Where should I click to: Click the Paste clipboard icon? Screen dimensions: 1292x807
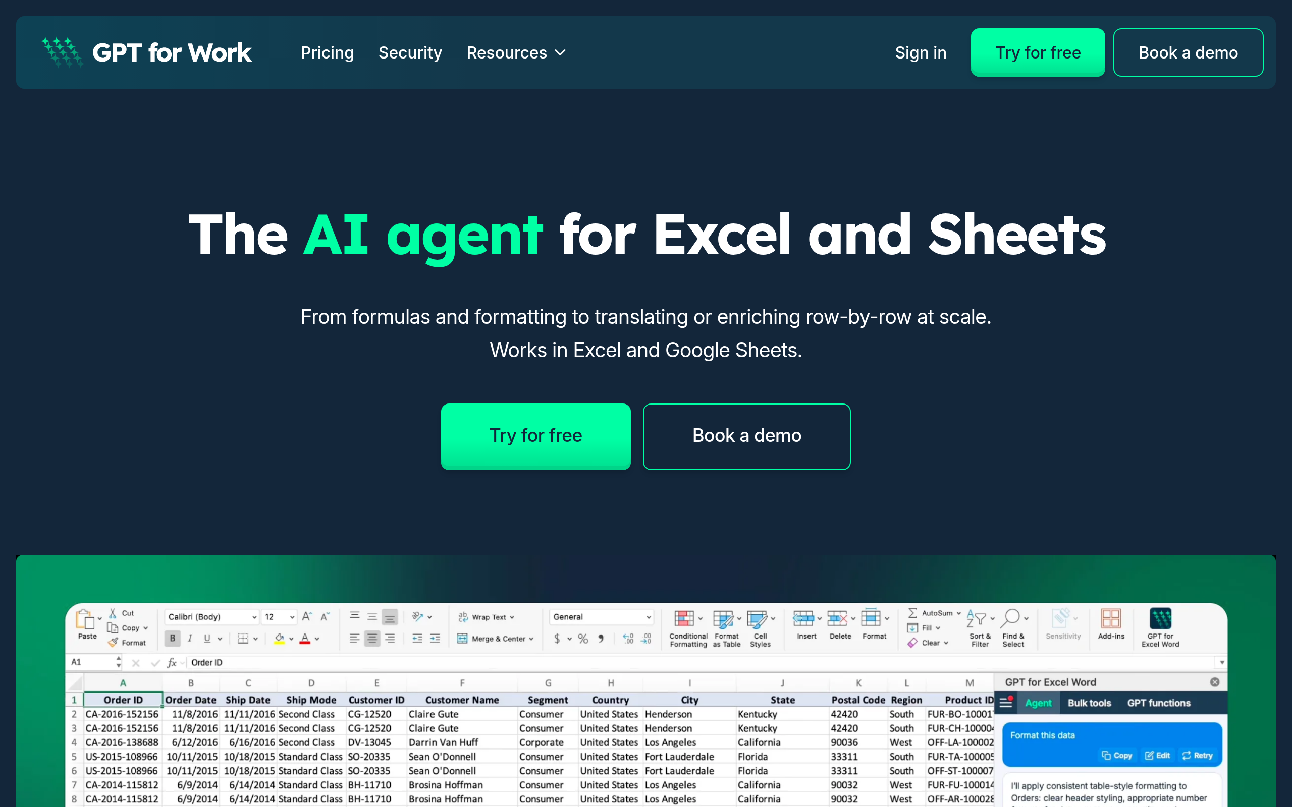coord(85,619)
